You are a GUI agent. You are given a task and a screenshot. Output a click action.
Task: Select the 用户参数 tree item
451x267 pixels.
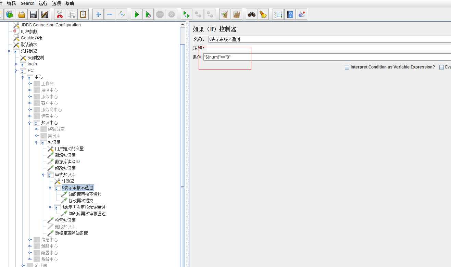(29, 31)
